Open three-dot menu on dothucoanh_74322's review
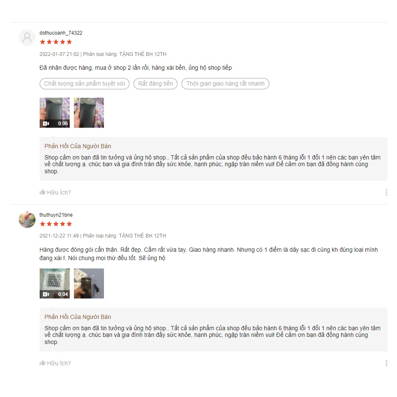The image size is (397, 397). 387,192
